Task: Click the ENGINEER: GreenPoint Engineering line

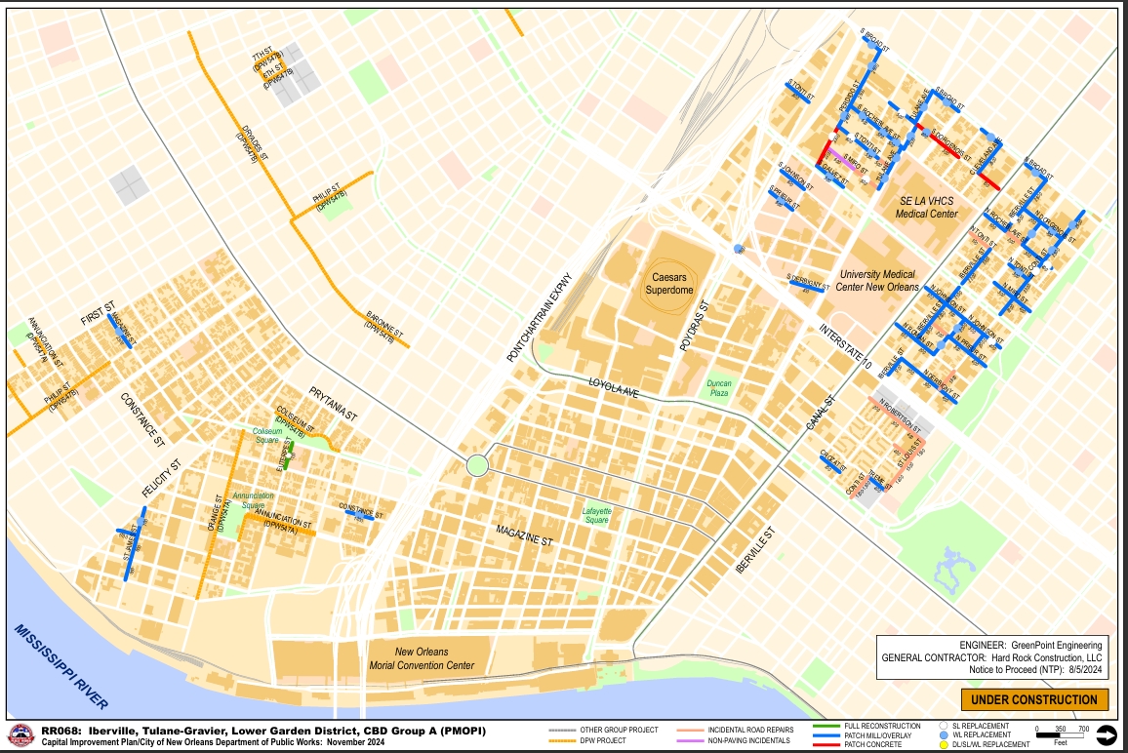Action: pos(1030,645)
